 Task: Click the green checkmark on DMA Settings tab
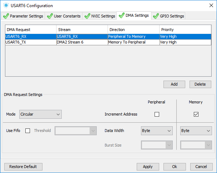click(122, 15)
